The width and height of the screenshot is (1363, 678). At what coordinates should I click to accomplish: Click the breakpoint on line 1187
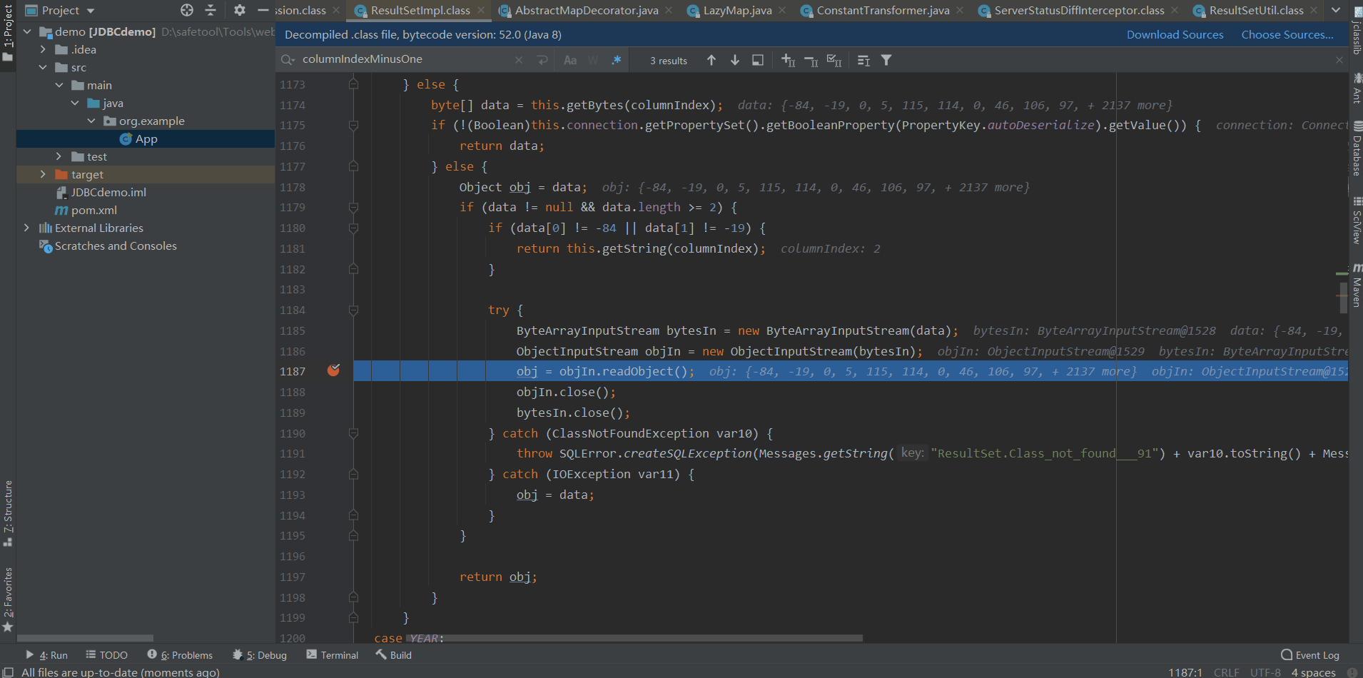pos(333,370)
